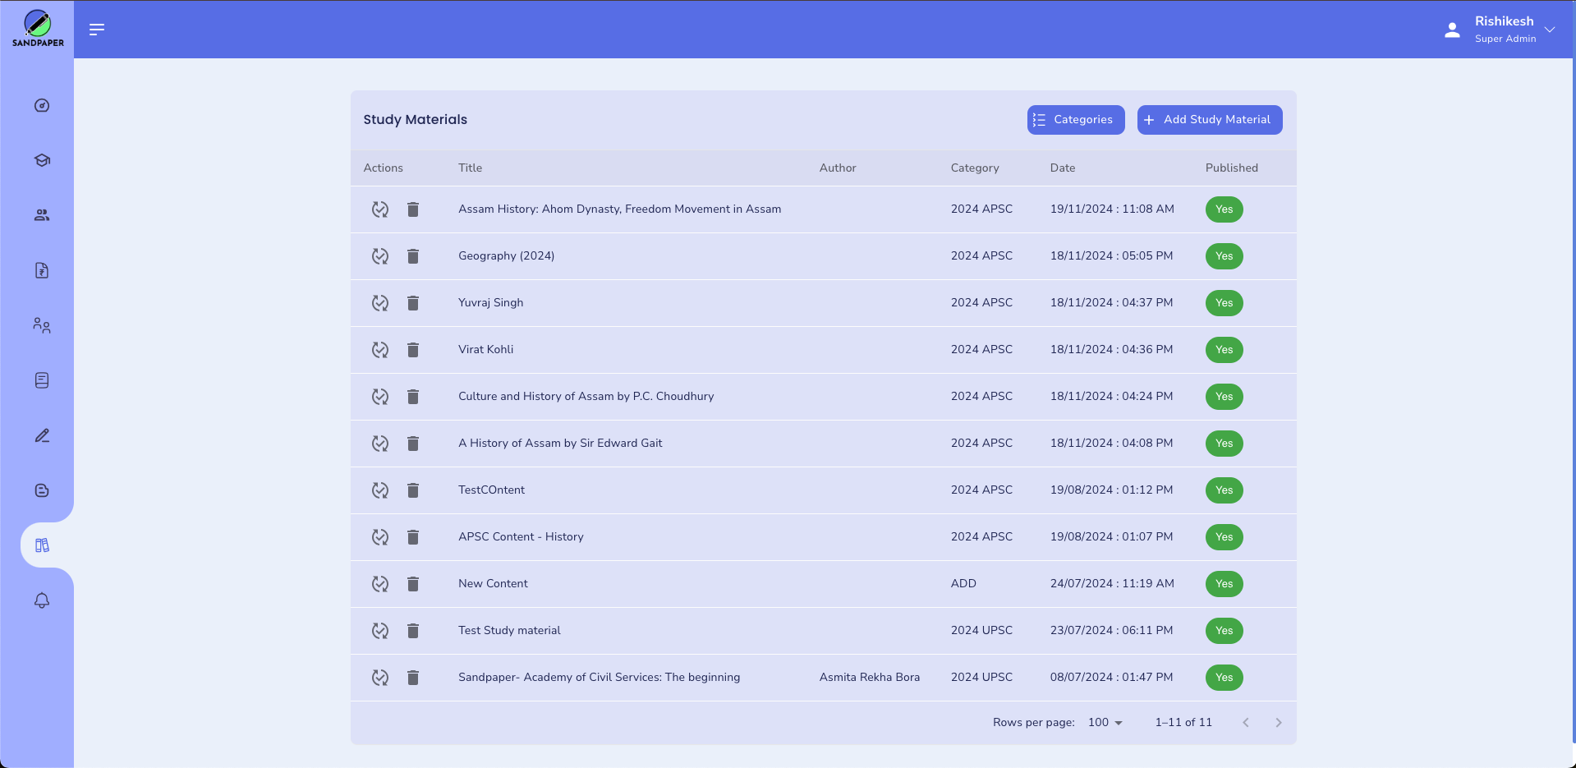Open the hamburger menu in the header
1576x768 pixels.
pyautogui.click(x=96, y=29)
